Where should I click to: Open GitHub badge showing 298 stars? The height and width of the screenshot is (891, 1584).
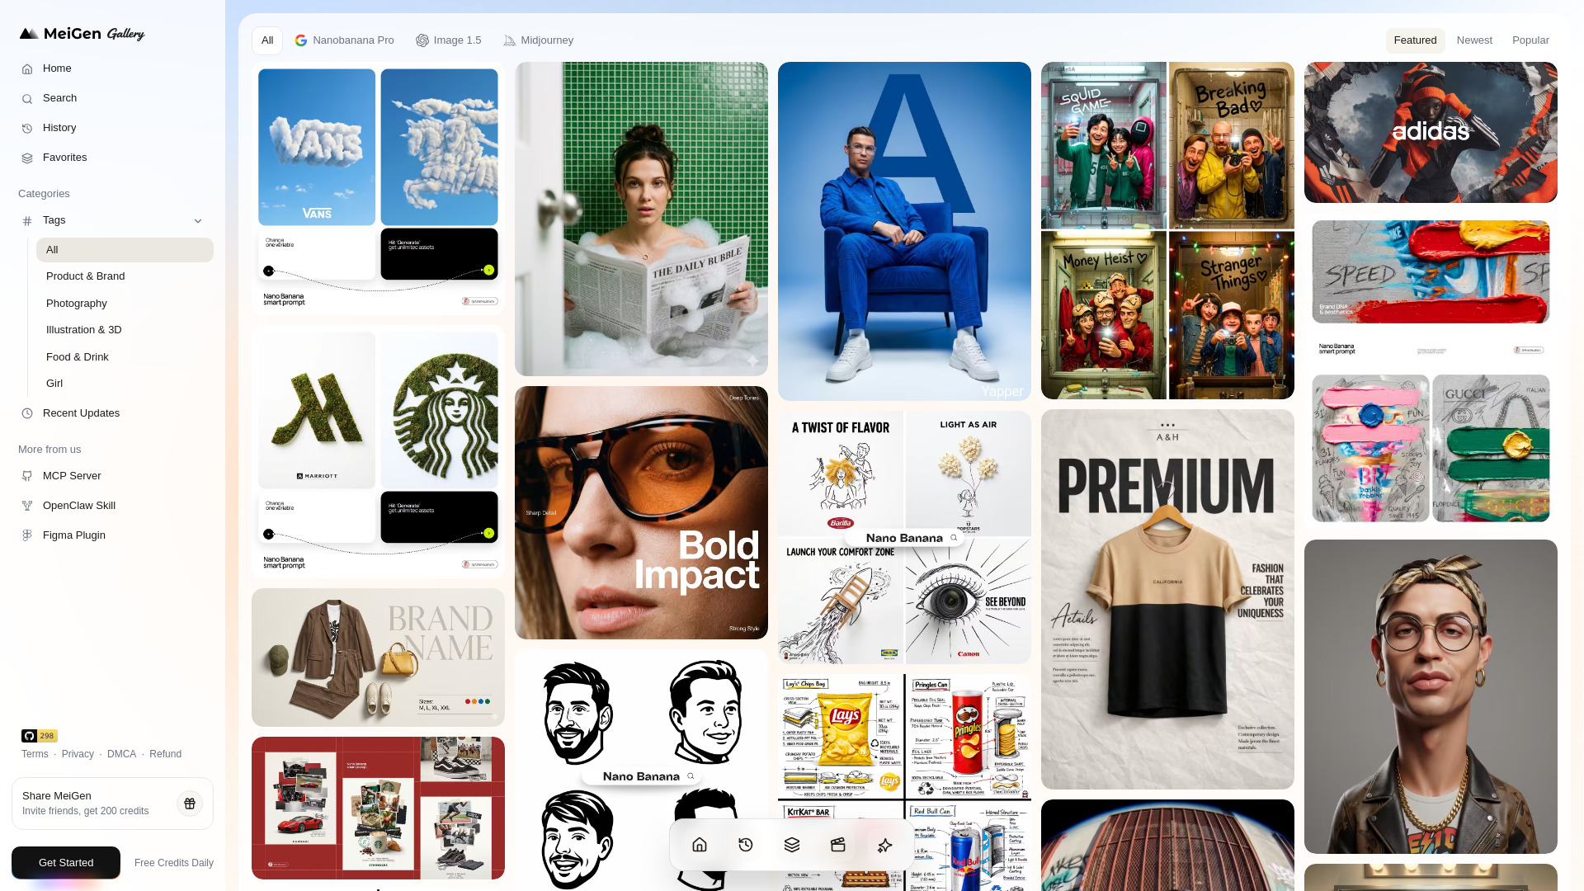coord(39,736)
